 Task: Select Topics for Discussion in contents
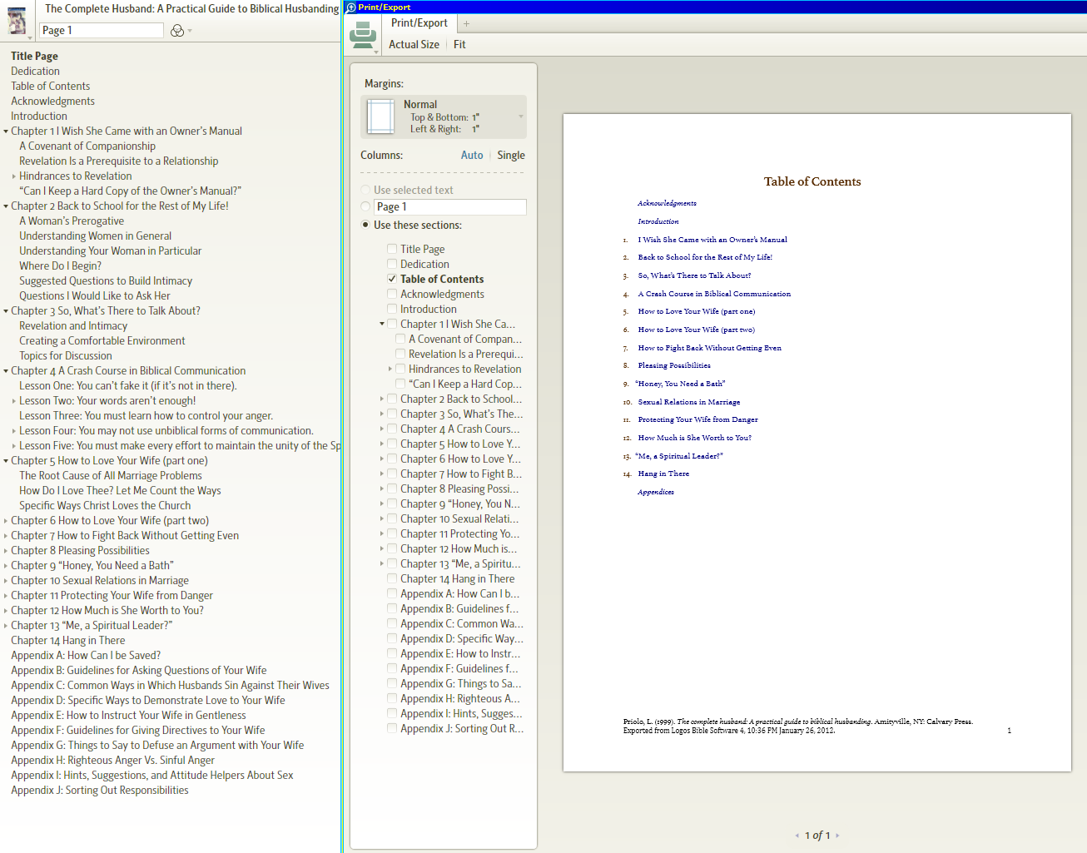[x=66, y=356]
